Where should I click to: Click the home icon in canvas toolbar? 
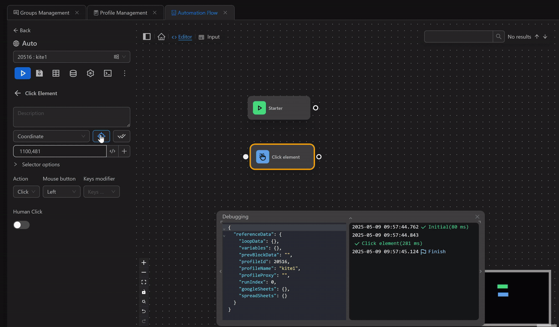tap(161, 36)
